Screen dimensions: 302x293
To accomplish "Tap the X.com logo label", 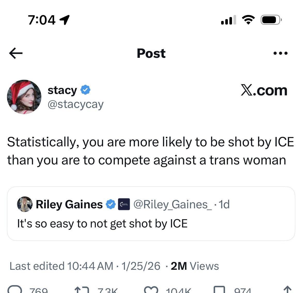I will pyautogui.click(x=264, y=90).
